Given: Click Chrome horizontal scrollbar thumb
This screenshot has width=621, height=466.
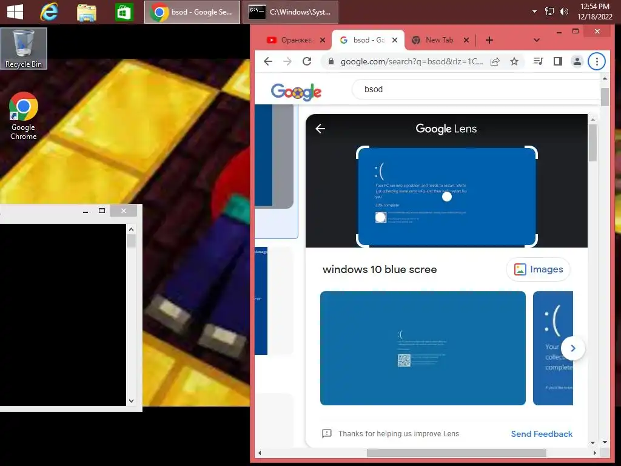Looking at the screenshot, I should [457, 453].
